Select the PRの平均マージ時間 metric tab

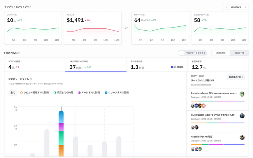(96, 64)
